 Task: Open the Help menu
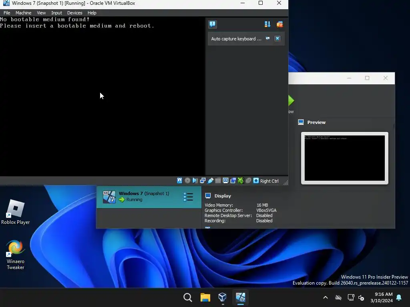92,13
